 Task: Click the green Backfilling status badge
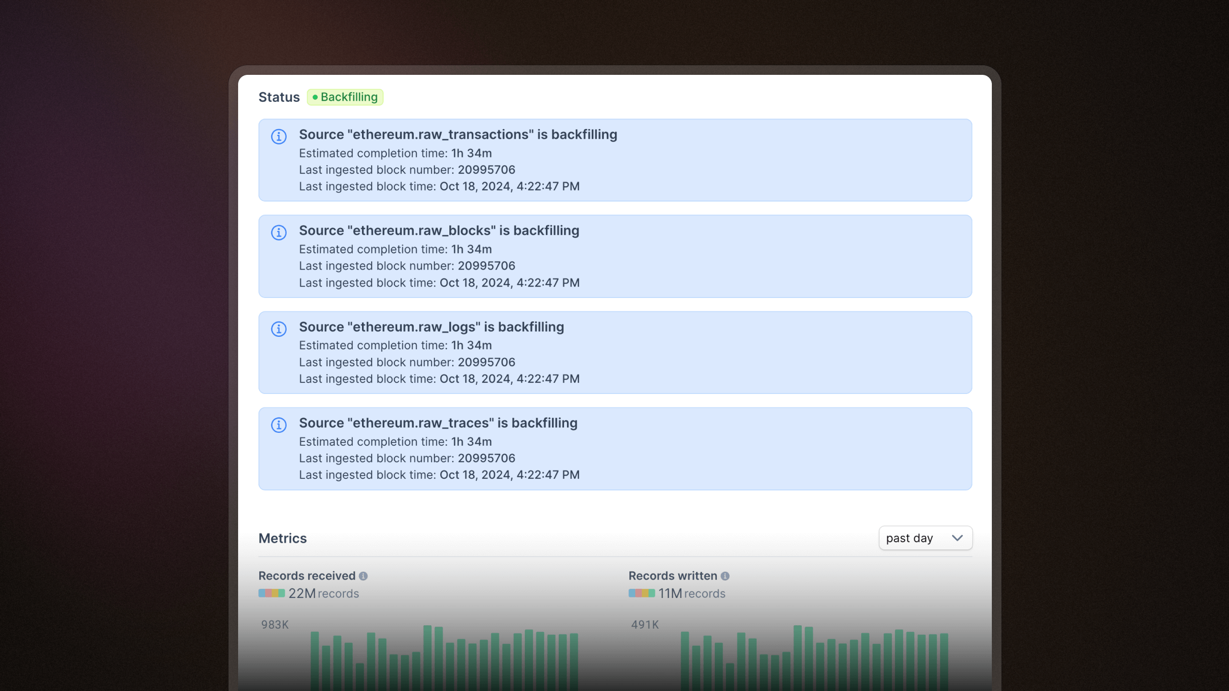[x=345, y=97]
